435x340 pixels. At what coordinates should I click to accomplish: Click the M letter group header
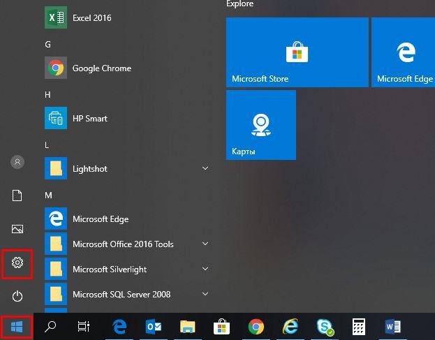point(48,195)
